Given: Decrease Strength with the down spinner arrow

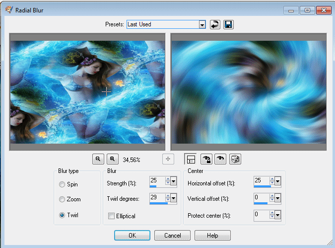Looking at the screenshot, I should click(168, 183).
